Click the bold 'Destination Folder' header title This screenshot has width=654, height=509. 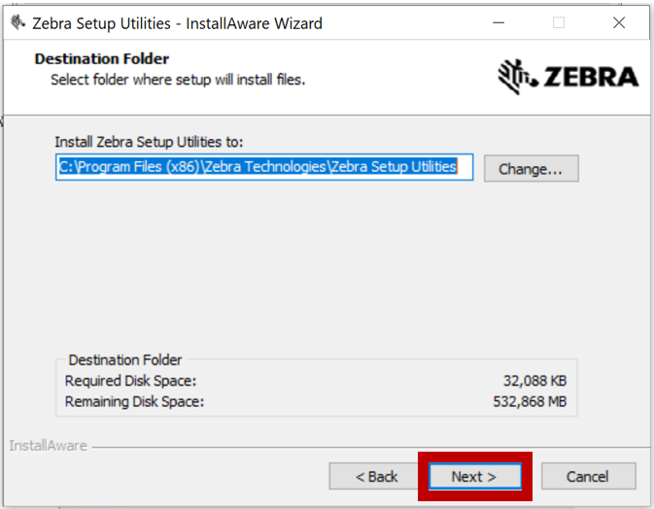(x=102, y=59)
